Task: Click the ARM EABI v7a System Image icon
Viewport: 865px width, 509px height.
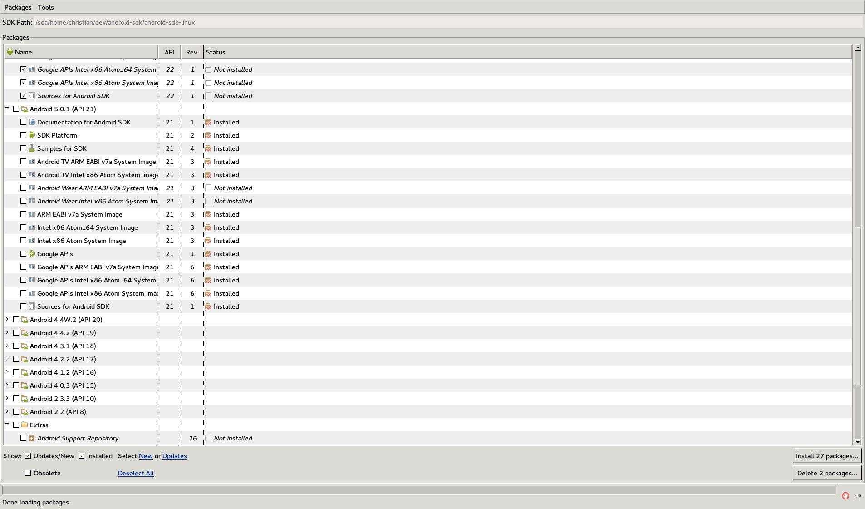Action: pos(32,214)
